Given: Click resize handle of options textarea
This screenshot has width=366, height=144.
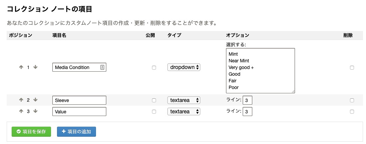Looking at the screenshot, I should pyautogui.click(x=293, y=91).
